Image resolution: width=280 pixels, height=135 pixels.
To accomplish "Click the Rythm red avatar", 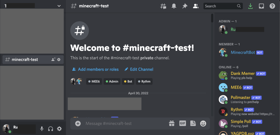I will point(223,111).
